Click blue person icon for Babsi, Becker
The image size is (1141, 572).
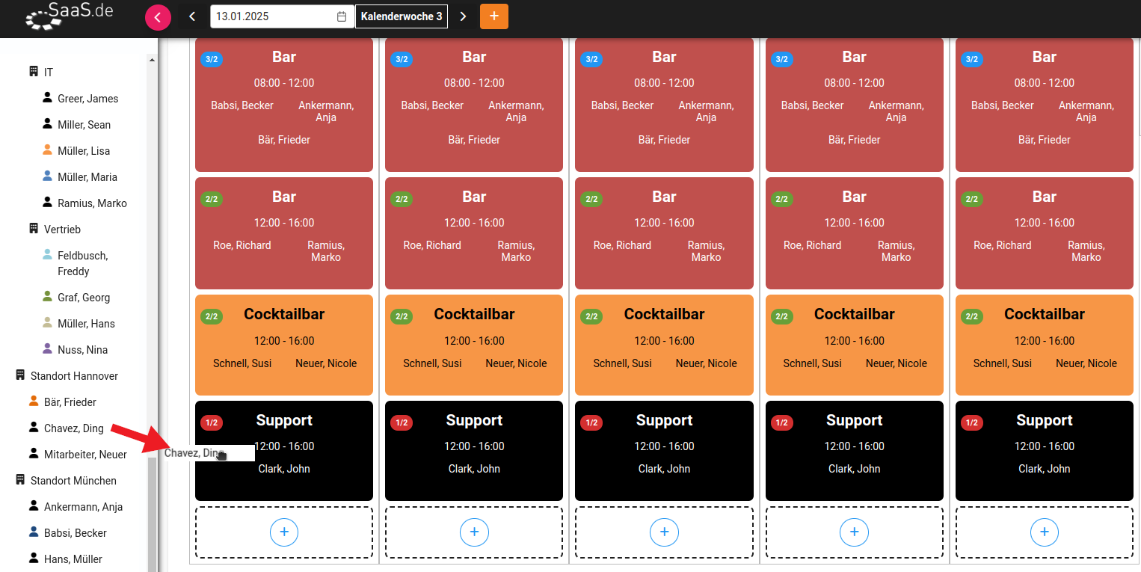point(34,532)
